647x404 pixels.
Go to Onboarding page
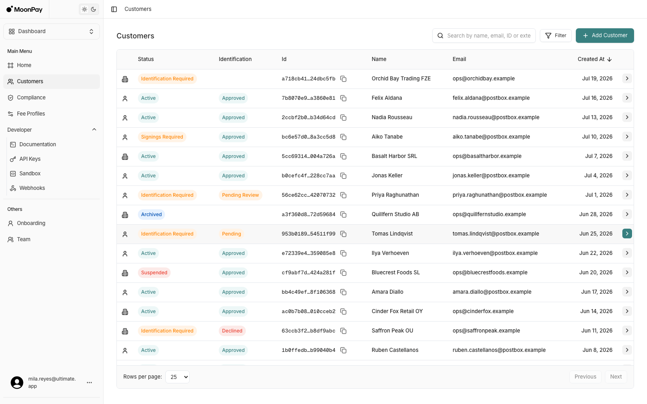[x=51, y=223]
